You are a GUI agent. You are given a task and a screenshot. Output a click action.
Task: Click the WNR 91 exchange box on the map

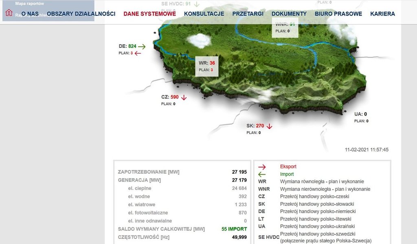(285, 27)
